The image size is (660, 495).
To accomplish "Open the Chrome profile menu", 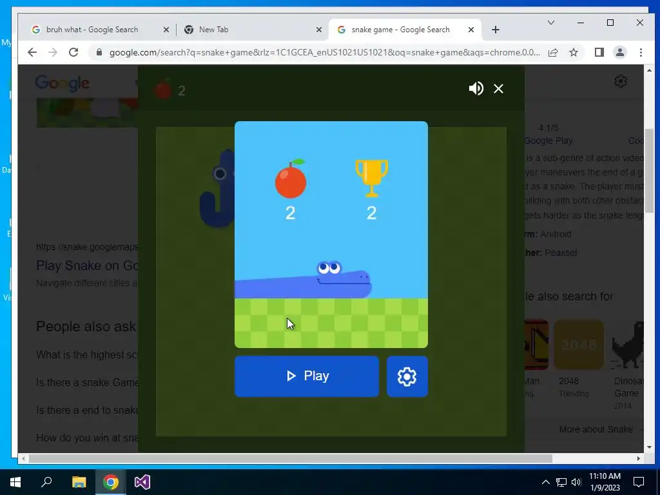I will tap(619, 52).
